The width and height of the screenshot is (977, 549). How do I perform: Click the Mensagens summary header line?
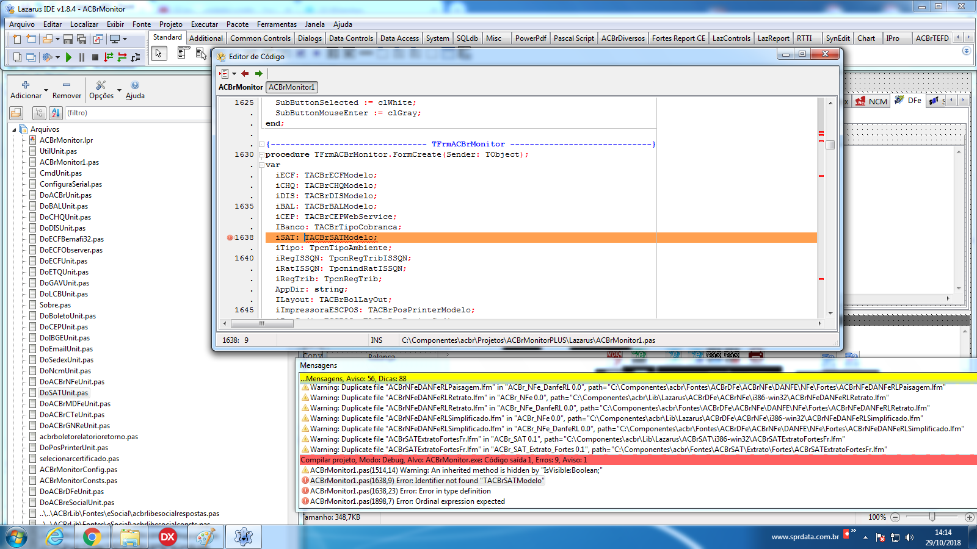[637, 378]
